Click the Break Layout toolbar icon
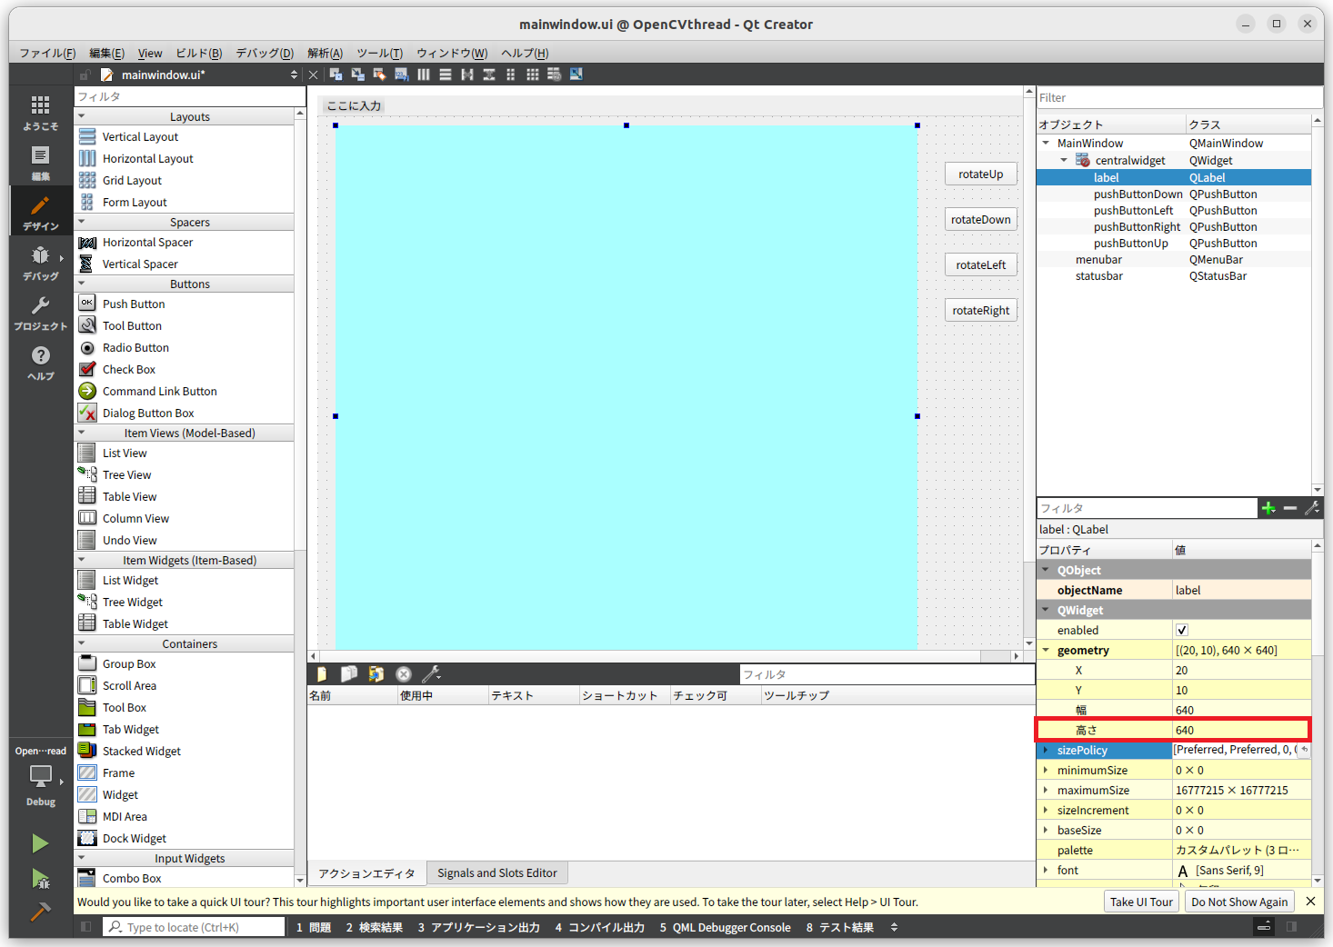Image resolution: width=1333 pixels, height=947 pixels. (554, 75)
